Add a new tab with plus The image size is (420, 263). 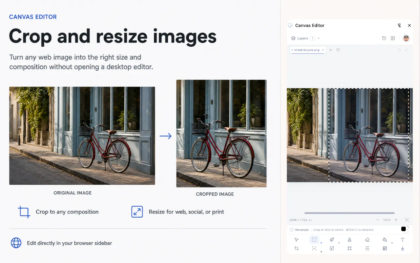(x=331, y=50)
